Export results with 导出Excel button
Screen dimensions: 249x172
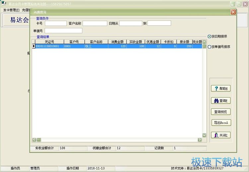pos(221,123)
